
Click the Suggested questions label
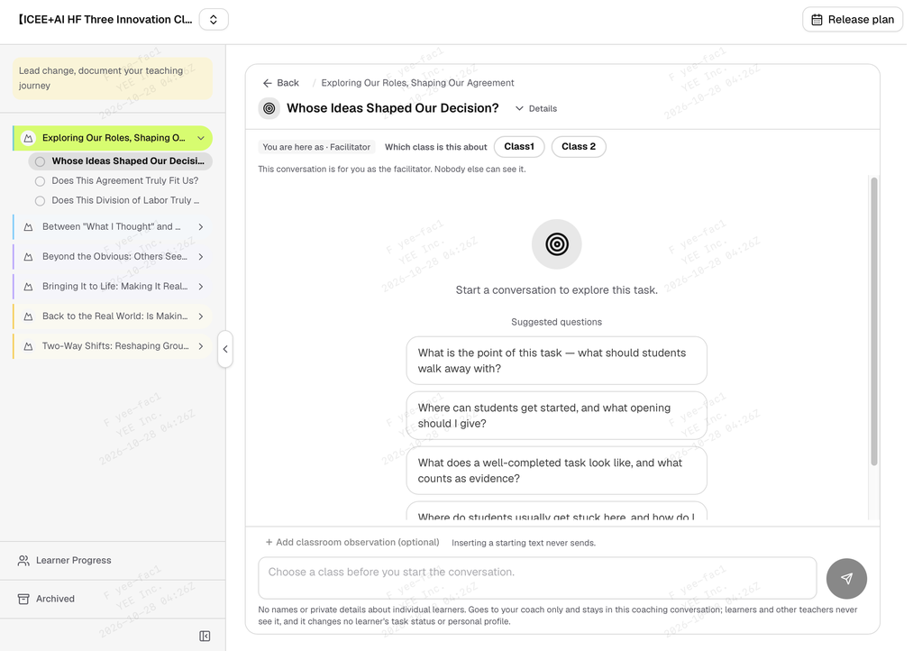pos(556,322)
